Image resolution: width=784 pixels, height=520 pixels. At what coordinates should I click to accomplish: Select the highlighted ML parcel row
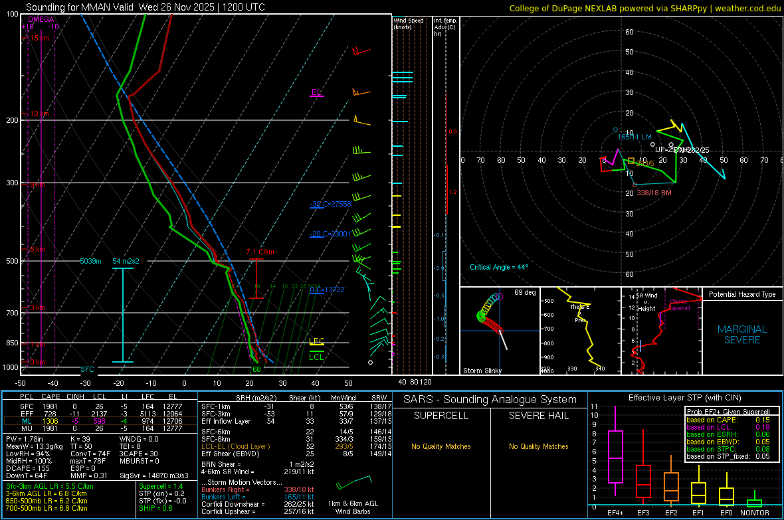click(100, 421)
